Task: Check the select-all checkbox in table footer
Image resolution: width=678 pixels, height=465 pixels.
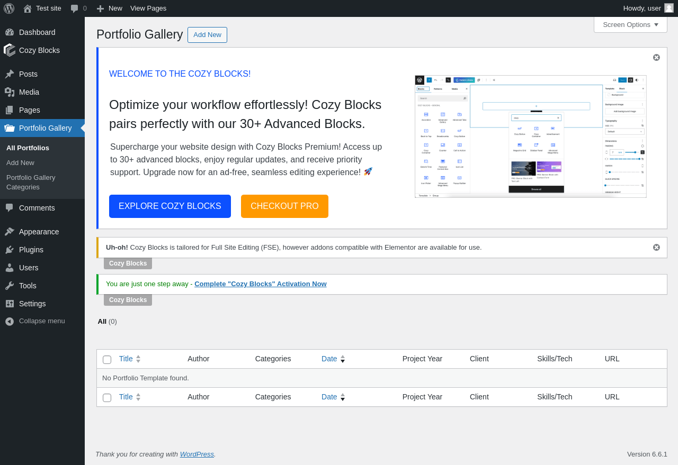Action: click(107, 398)
